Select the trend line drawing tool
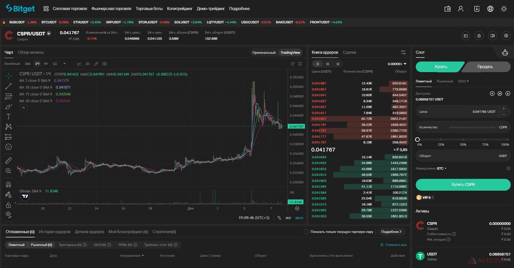The height and width of the screenshot is (268, 514). click(x=8, y=86)
